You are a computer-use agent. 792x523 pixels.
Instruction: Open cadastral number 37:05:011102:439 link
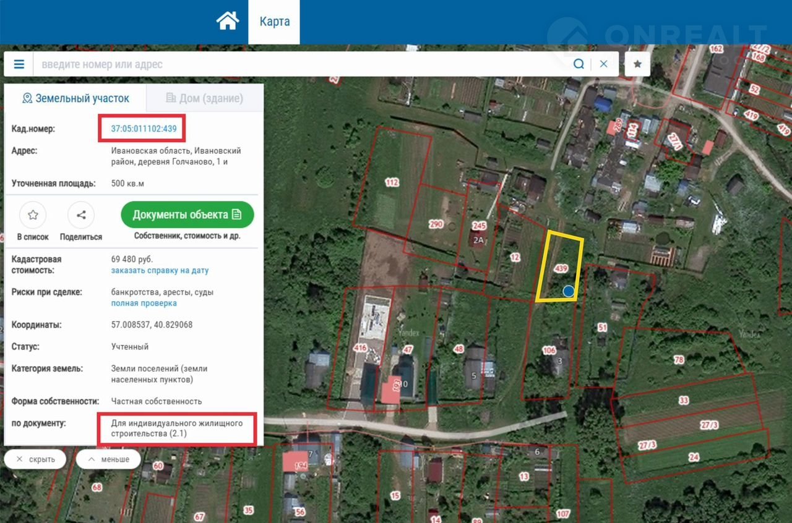tap(144, 129)
